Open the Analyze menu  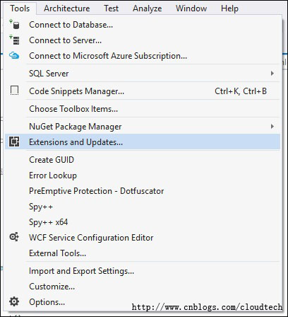[148, 8]
